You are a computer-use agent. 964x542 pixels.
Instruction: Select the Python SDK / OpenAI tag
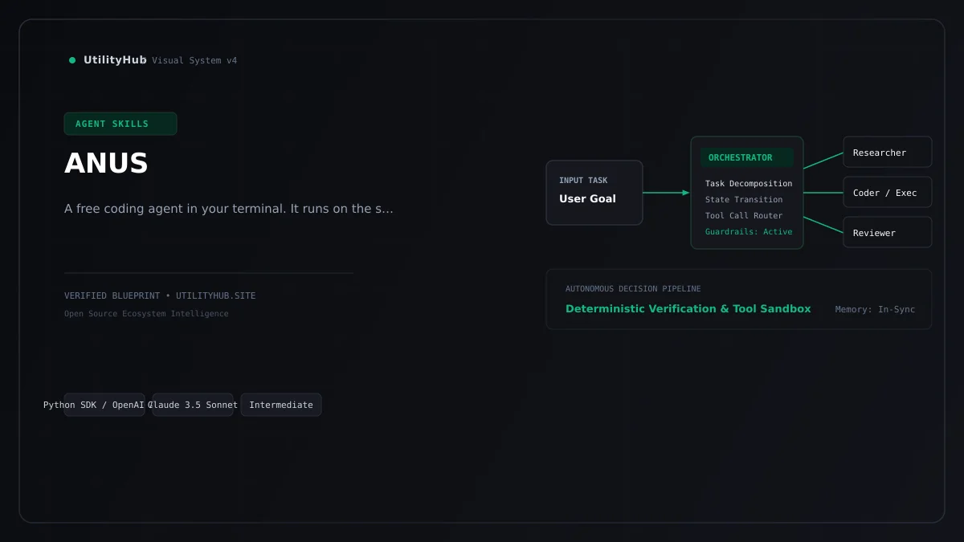pyautogui.click(x=104, y=405)
